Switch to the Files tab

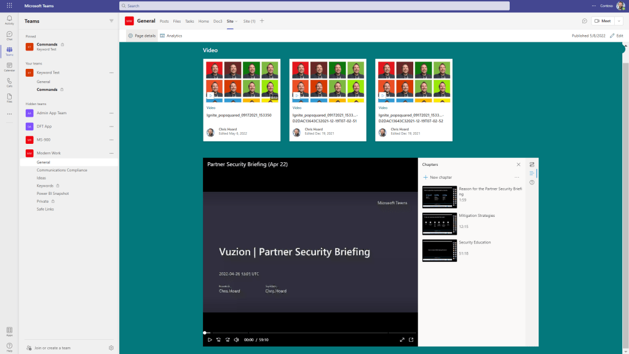177,21
